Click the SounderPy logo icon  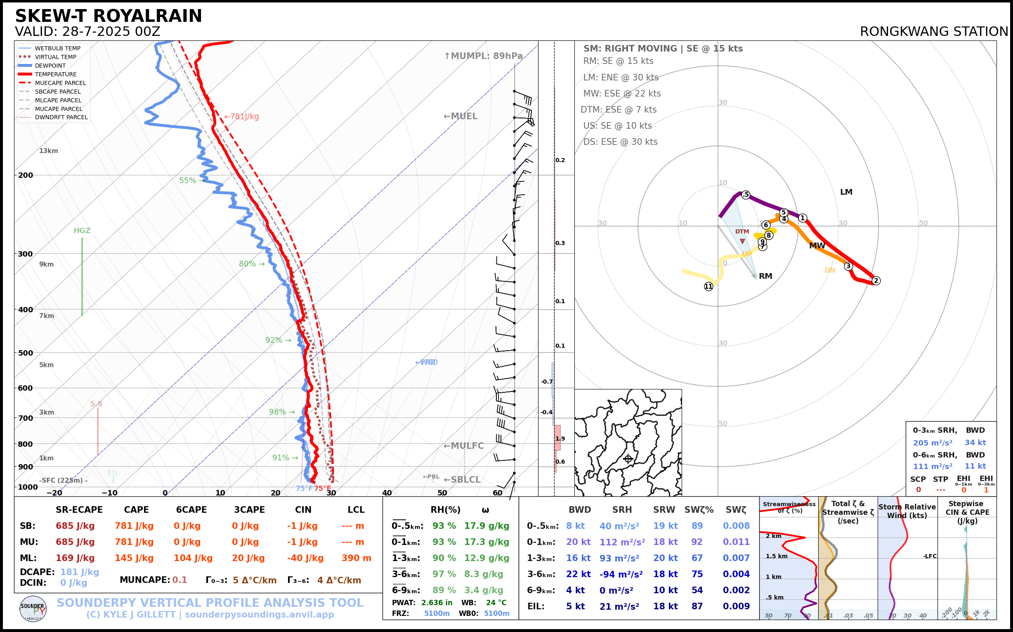tap(33, 608)
